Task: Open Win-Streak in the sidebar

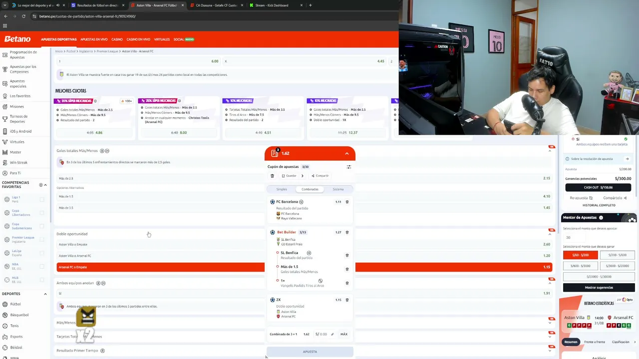Action: point(18,163)
